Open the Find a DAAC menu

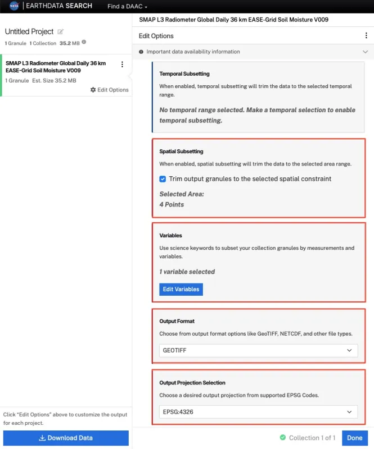[128, 7]
